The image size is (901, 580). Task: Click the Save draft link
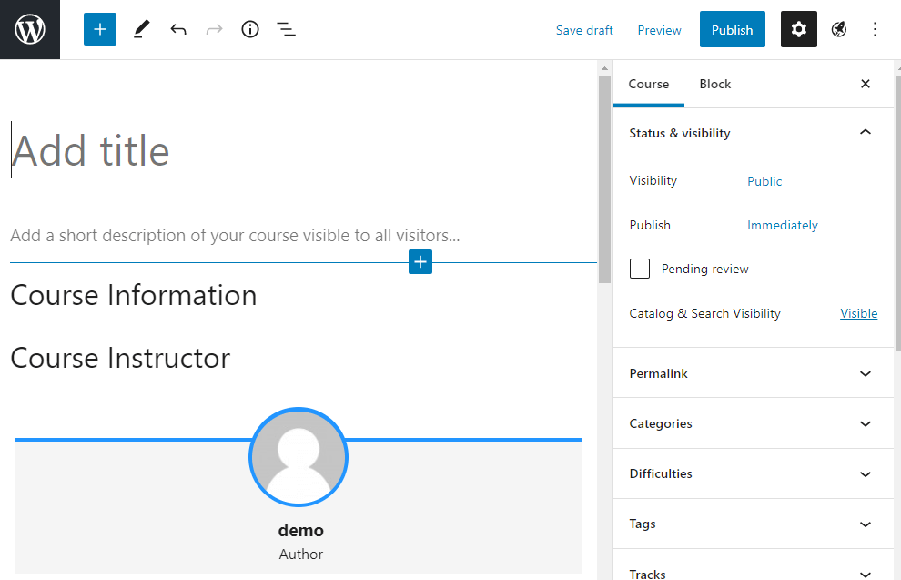pyautogui.click(x=584, y=29)
